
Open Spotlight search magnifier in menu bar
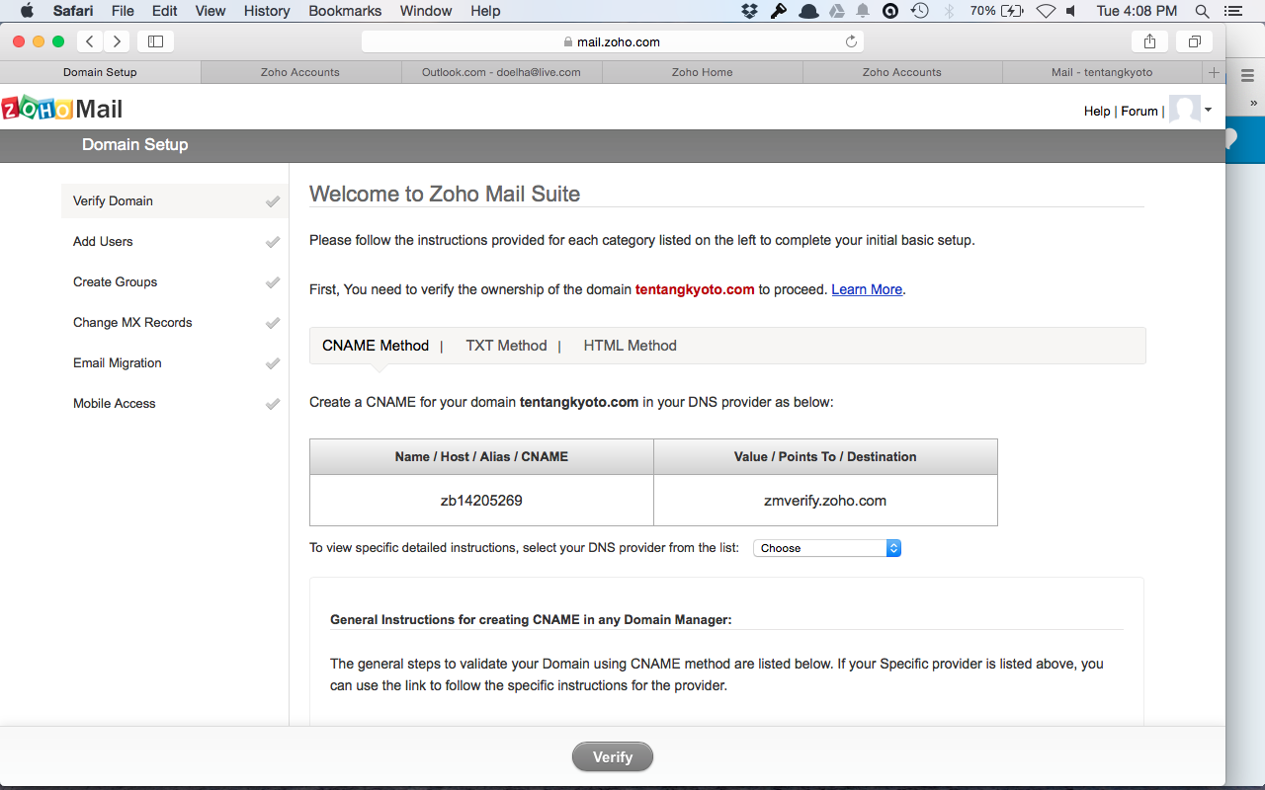coord(1202,11)
